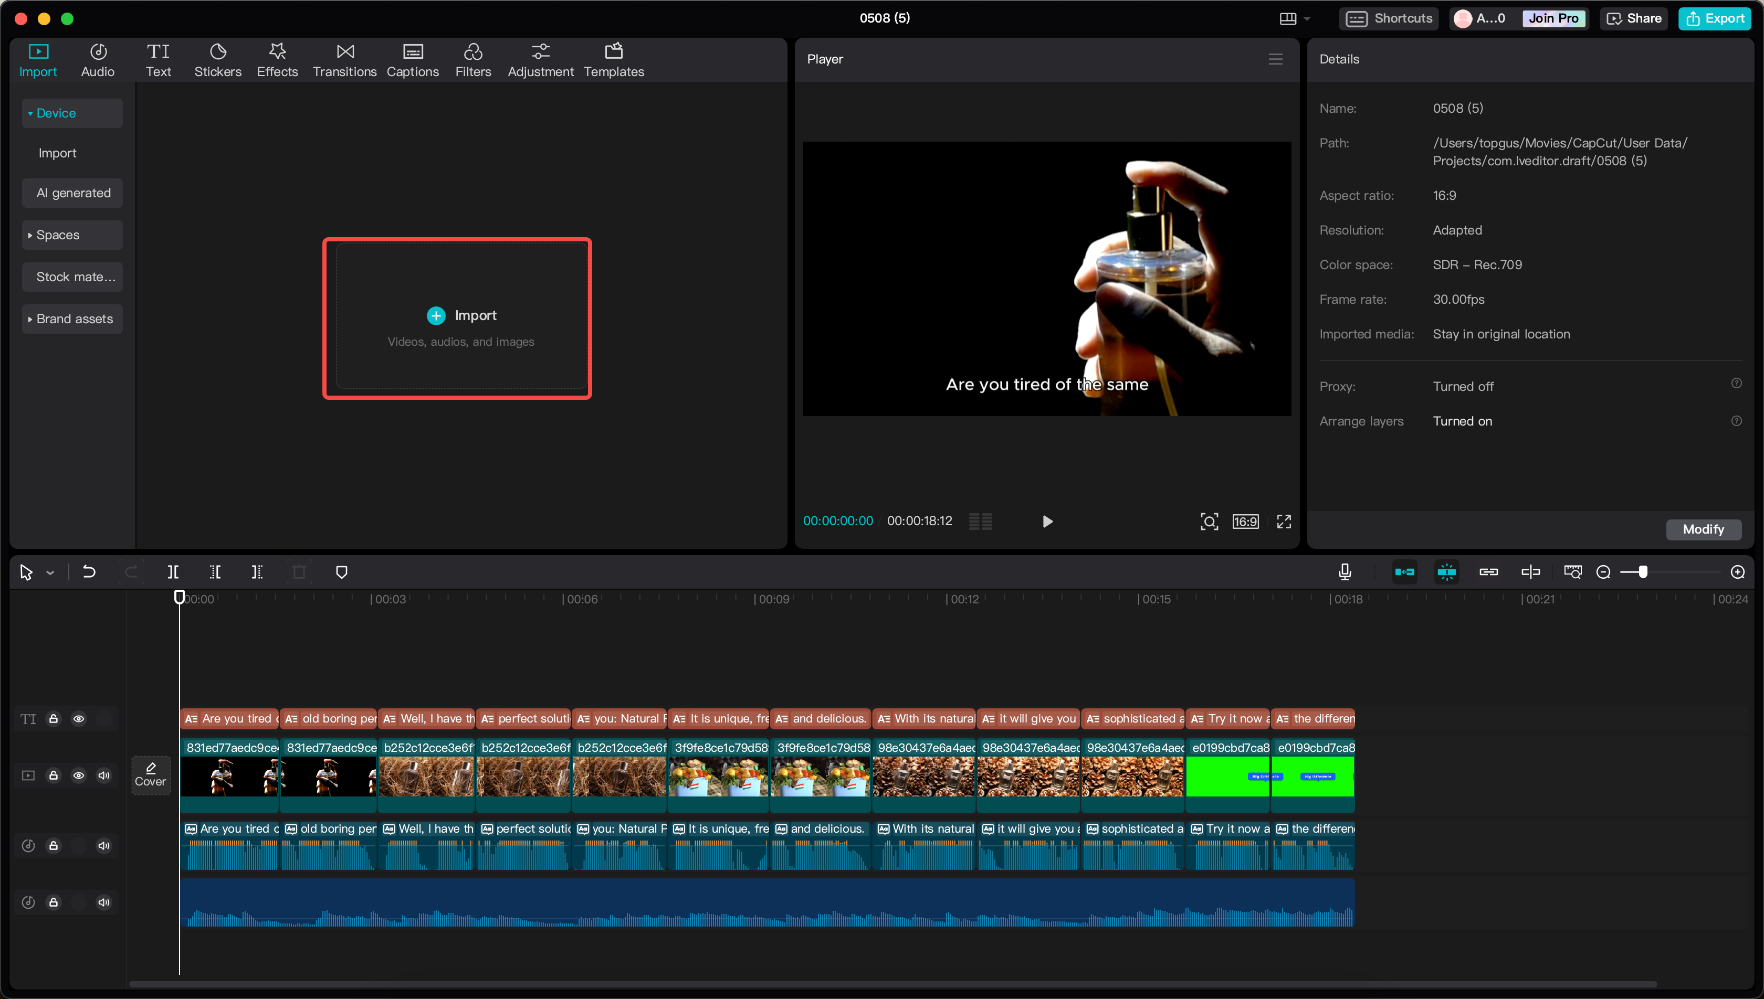Switch to the Captions tab
This screenshot has height=999, width=1764.
click(x=413, y=60)
